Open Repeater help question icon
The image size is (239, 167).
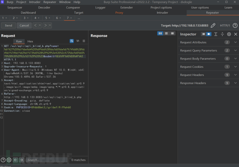(x=235, y=25)
